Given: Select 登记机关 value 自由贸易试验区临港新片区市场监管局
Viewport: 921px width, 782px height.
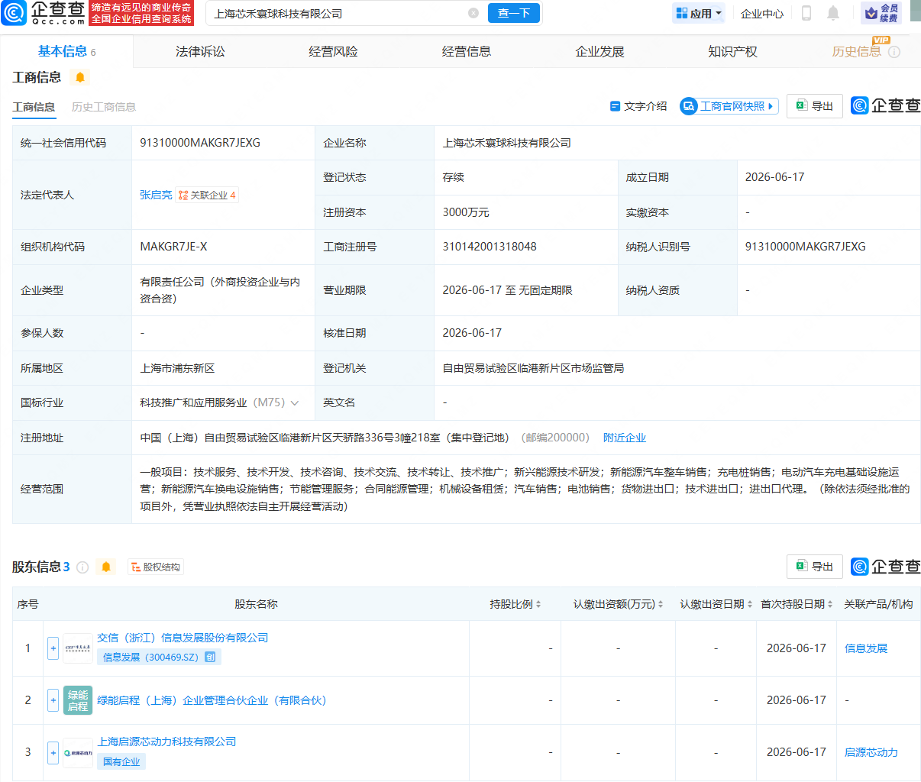Looking at the screenshot, I should point(533,368).
